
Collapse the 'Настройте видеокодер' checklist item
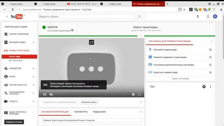(x=210, y=50)
